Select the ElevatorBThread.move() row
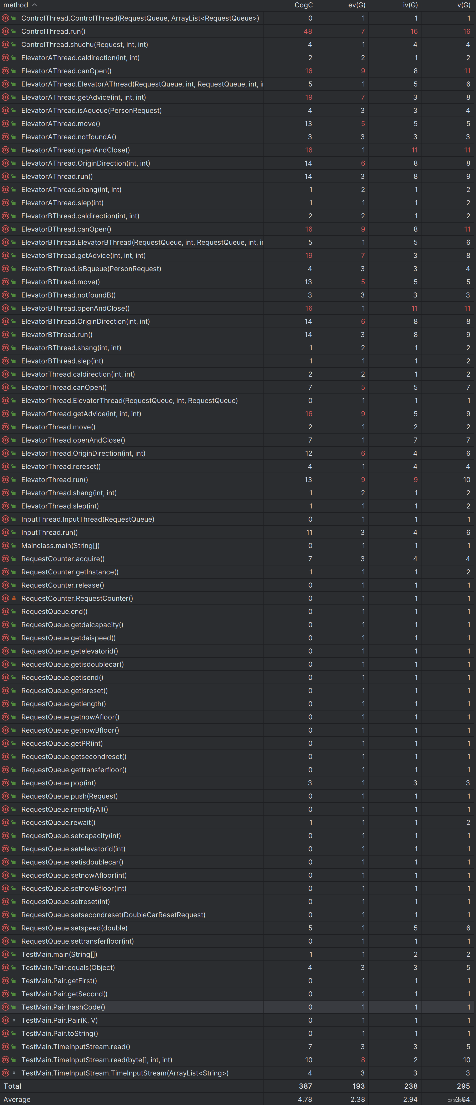 (x=238, y=282)
